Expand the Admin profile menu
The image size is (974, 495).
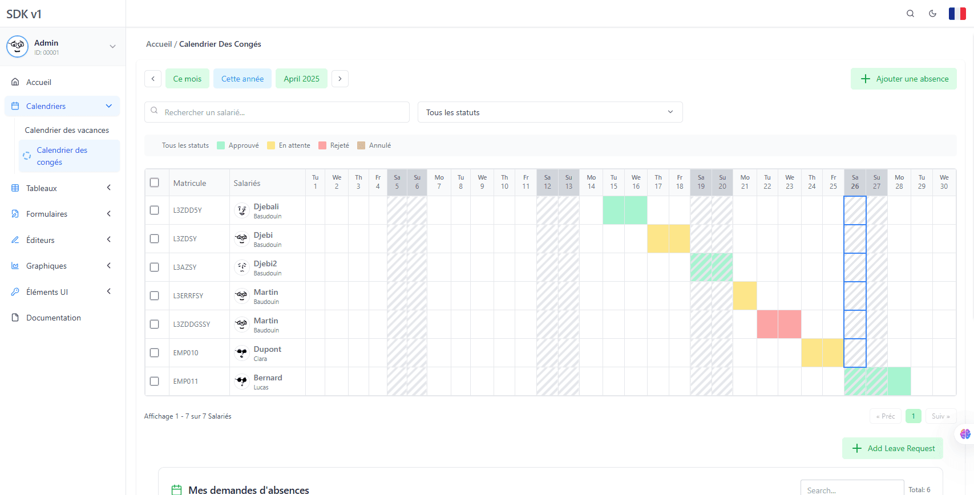coord(112,47)
